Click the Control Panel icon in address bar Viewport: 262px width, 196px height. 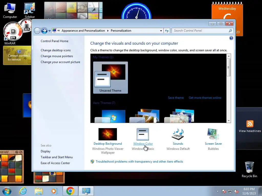[54, 31]
